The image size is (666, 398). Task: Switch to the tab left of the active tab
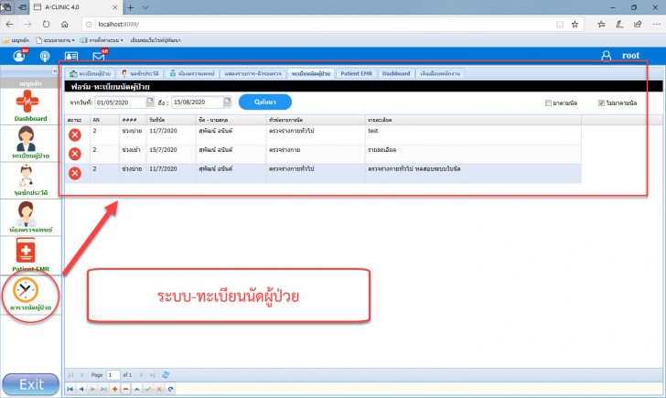point(252,73)
